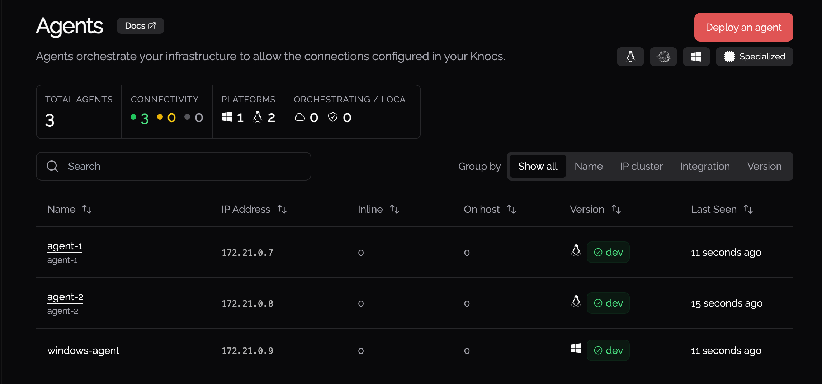Click the Windows logo platform filter button
This screenshot has height=384, width=822.
pos(696,57)
